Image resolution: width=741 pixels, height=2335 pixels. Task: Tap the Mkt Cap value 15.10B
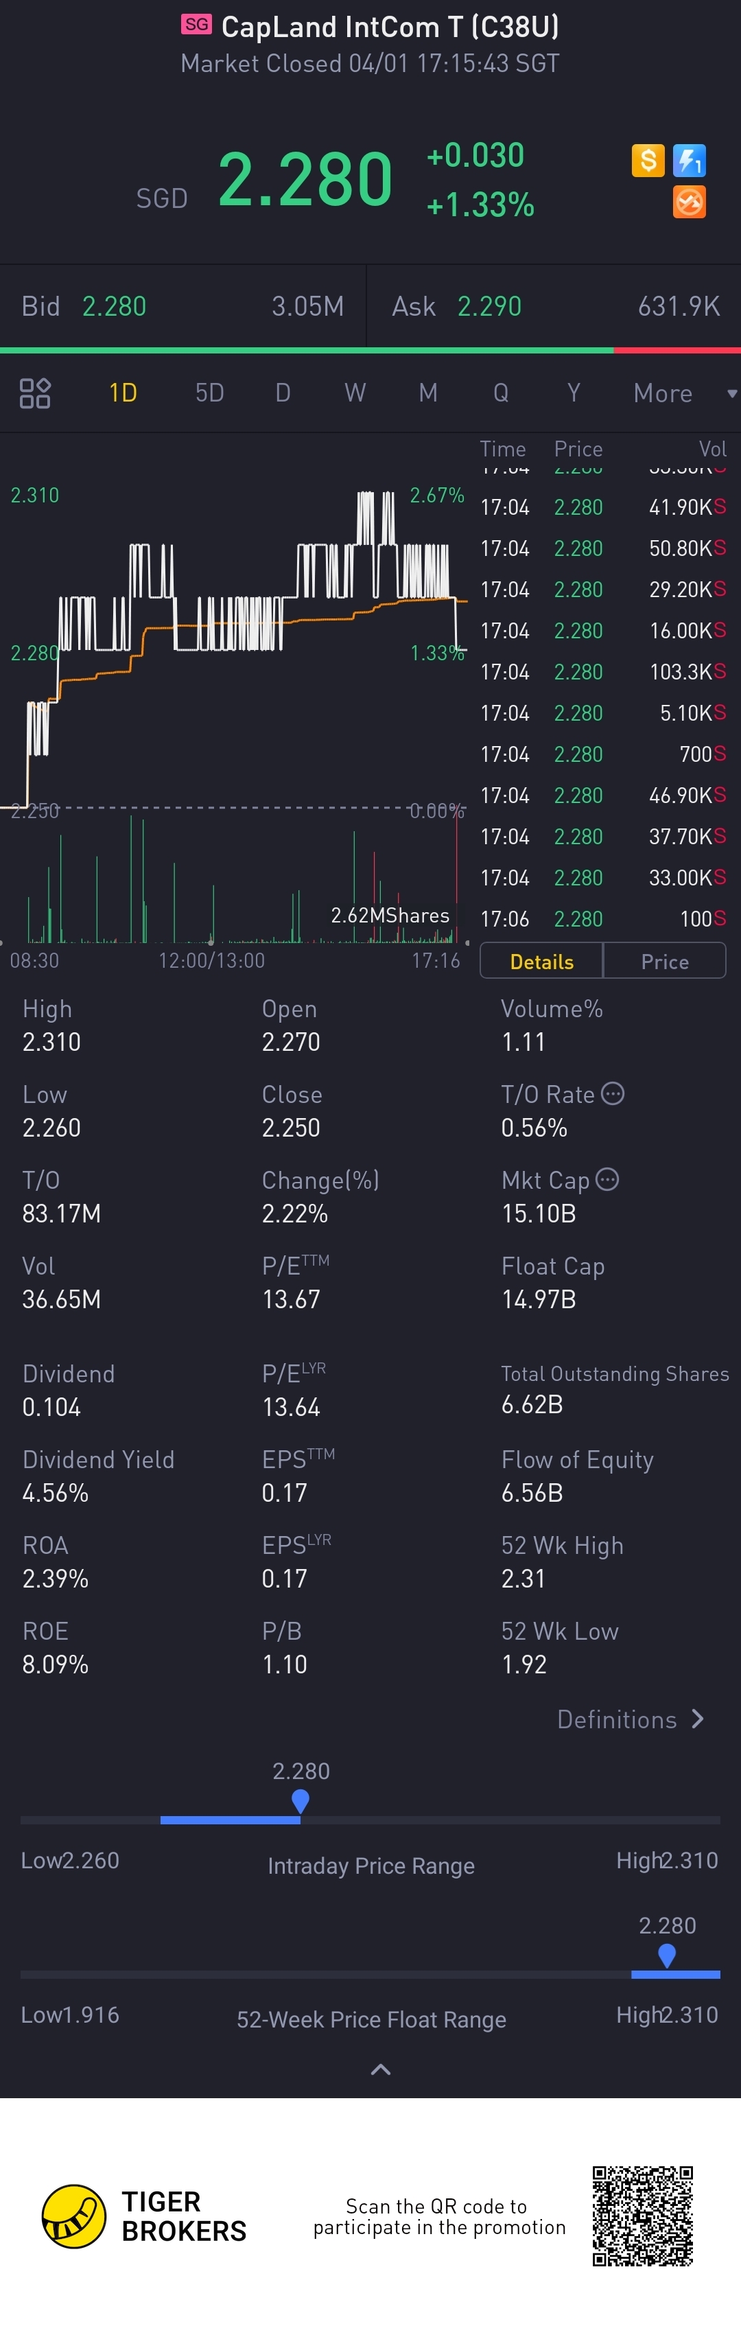coord(538,1213)
